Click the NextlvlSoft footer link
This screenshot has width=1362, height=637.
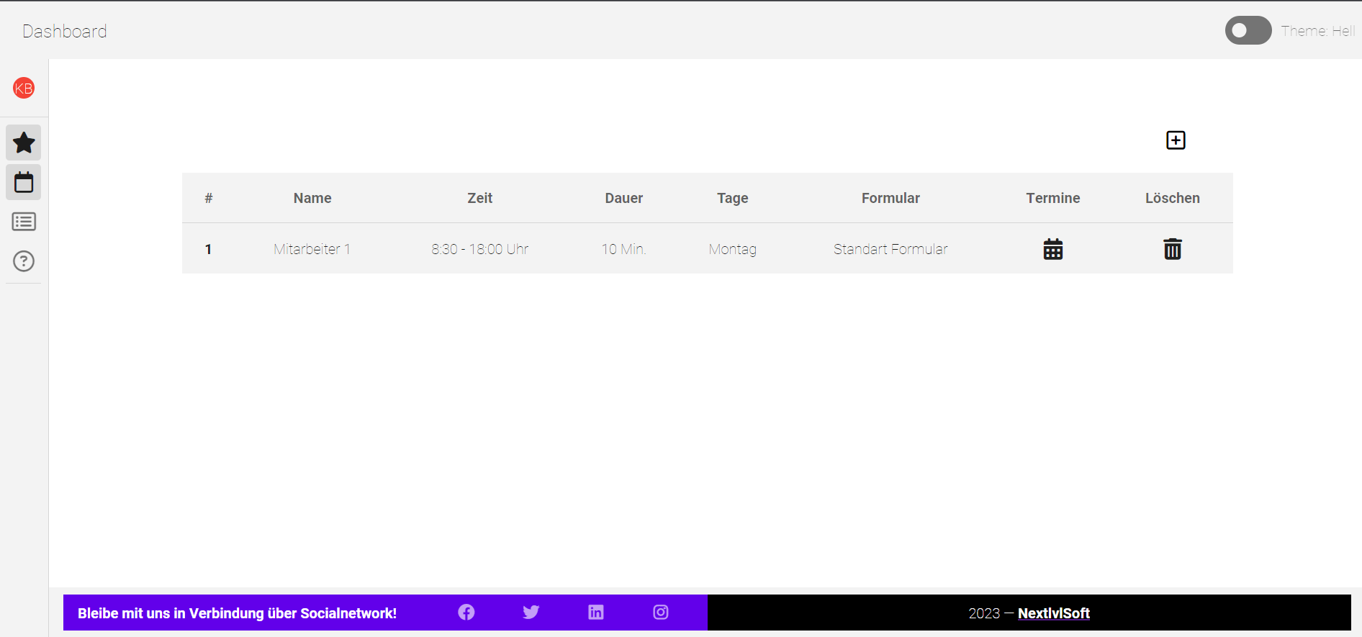[1053, 613]
